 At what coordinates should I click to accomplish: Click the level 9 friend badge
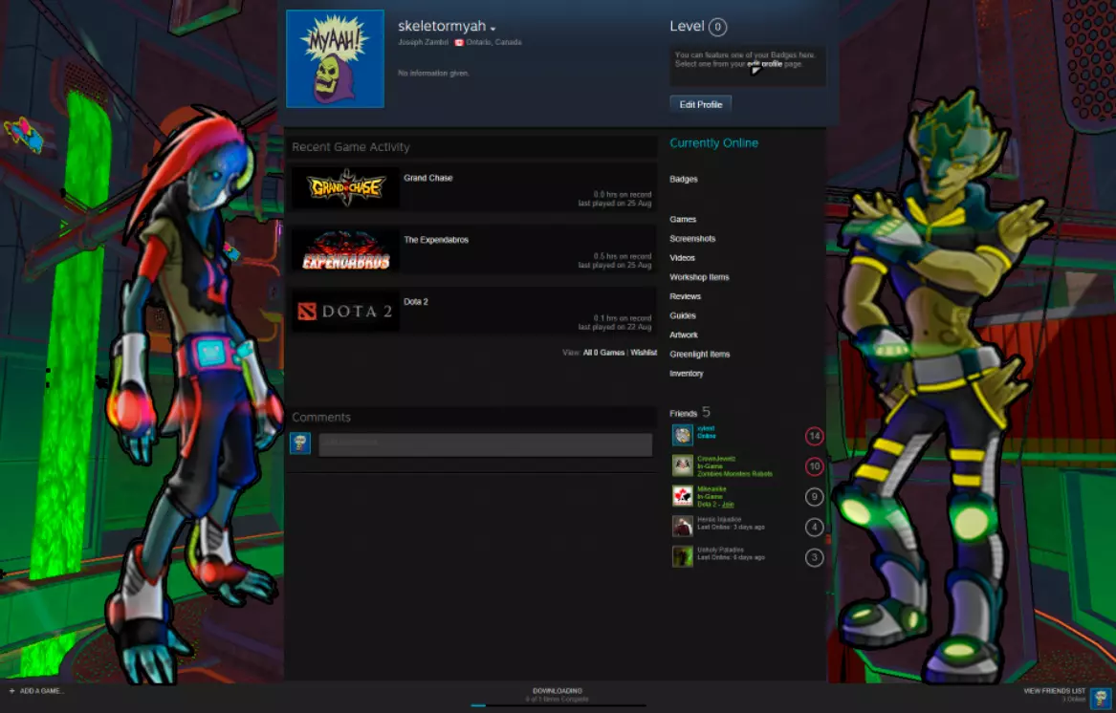(x=814, y=497)
